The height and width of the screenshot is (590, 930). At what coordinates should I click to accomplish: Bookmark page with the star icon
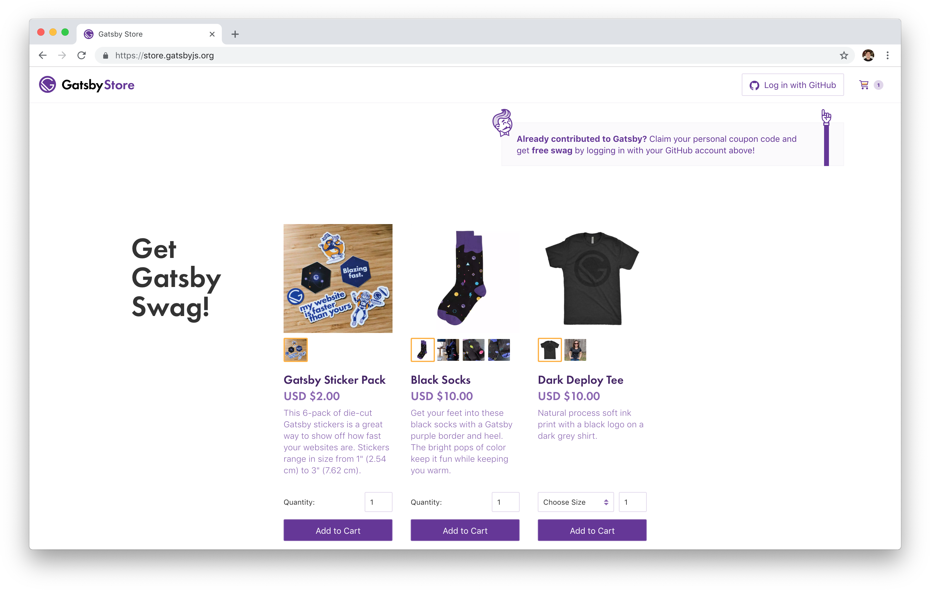pos(844,56)
